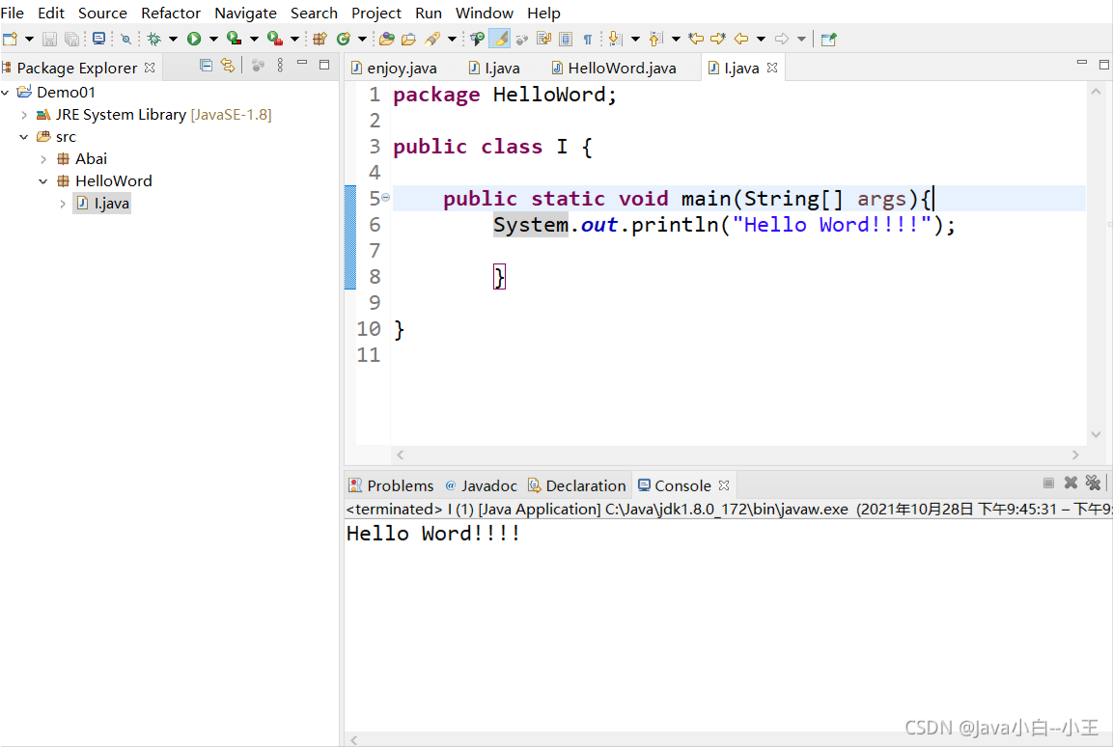Collapse the HelloWord package node
1113x747 pixels.
[43, 180]
